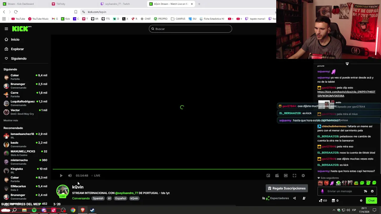Viewport: 381px width, 214px height.
Task: Open baulo recommended channel
Action: pyautogui.click(x=25, y=144)
